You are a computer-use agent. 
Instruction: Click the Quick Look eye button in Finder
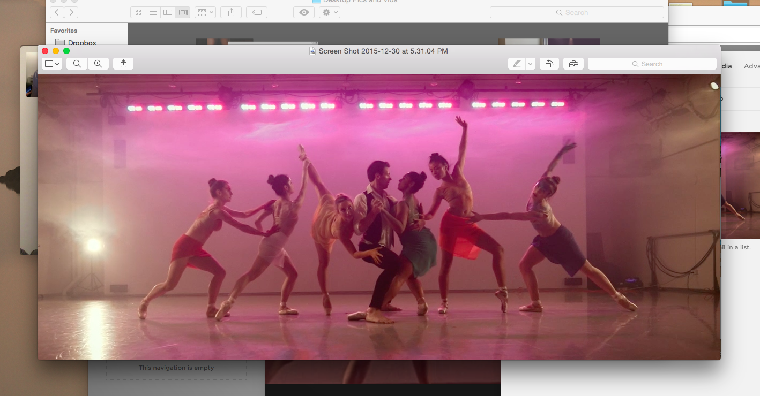click(304, 12)
